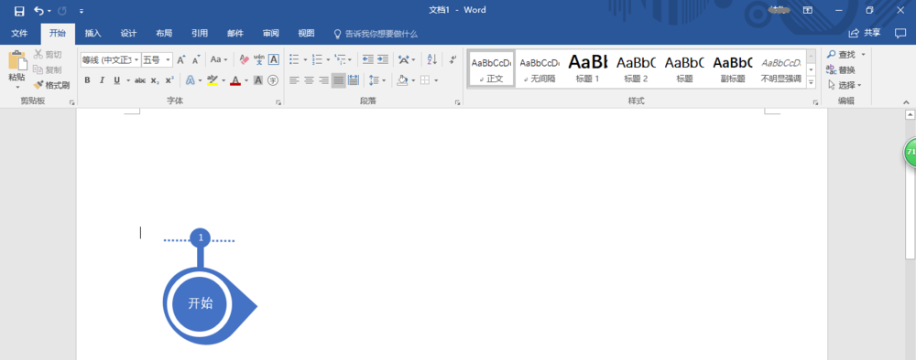Image resolution: width=916 pixels, height=360 pixels.
Task: Apply the 无间隔 style
Action: click(540, 69)
